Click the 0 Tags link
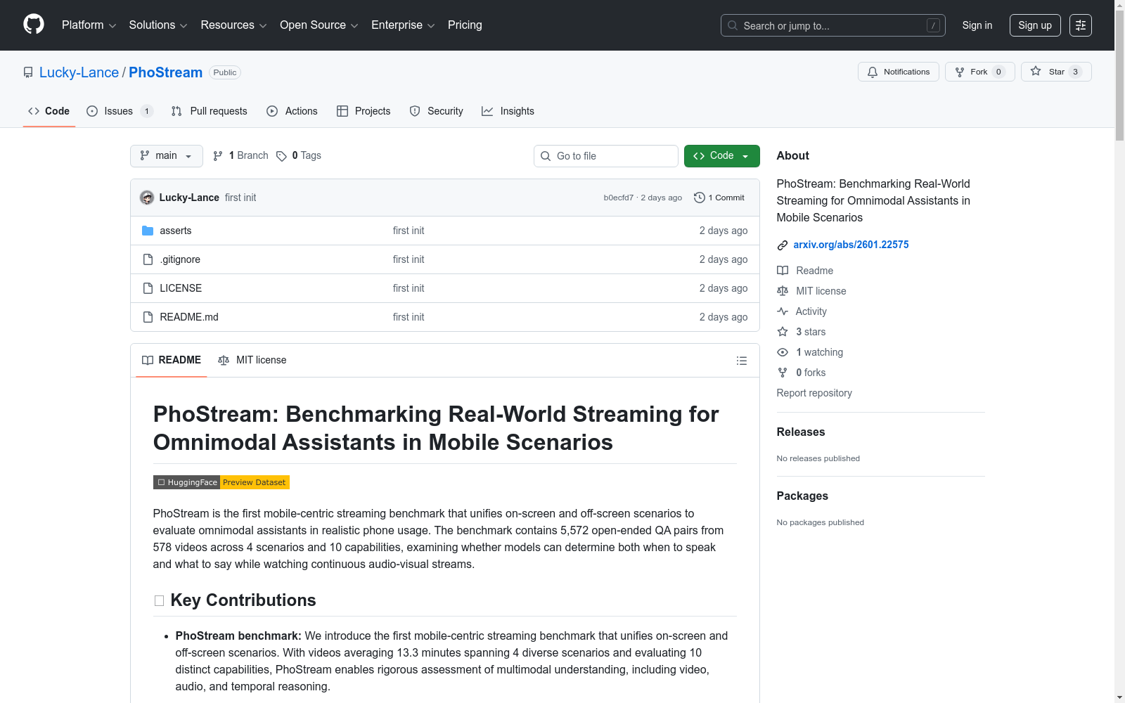Viewport: 1125px width, 703px height. (299, 156)
